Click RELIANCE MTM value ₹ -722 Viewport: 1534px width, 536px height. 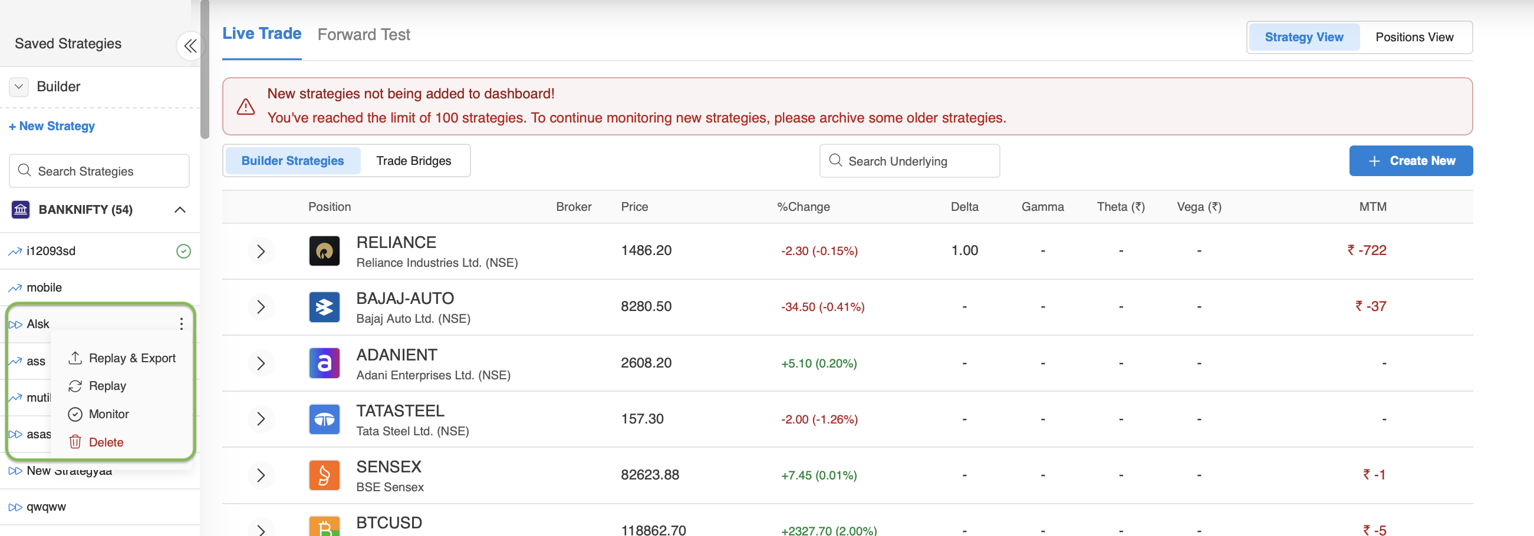tap(1367, 250)
